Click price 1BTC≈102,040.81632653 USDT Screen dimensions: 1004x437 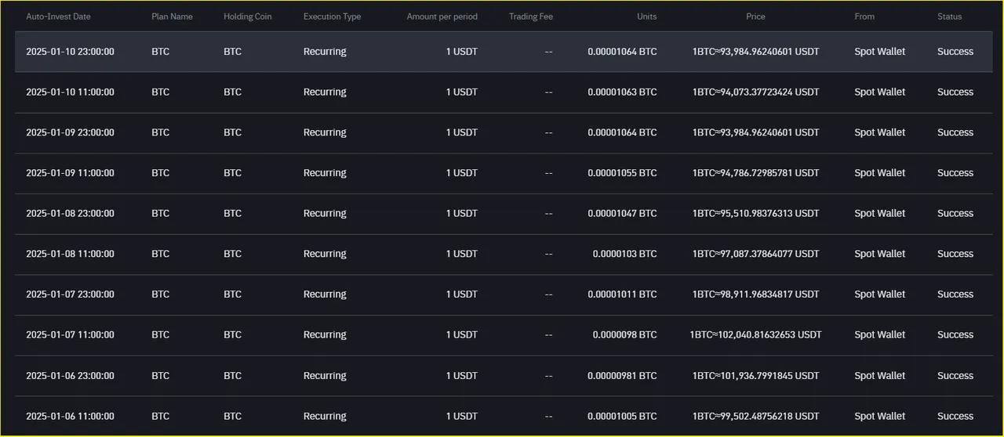click(x=755, y=335)
